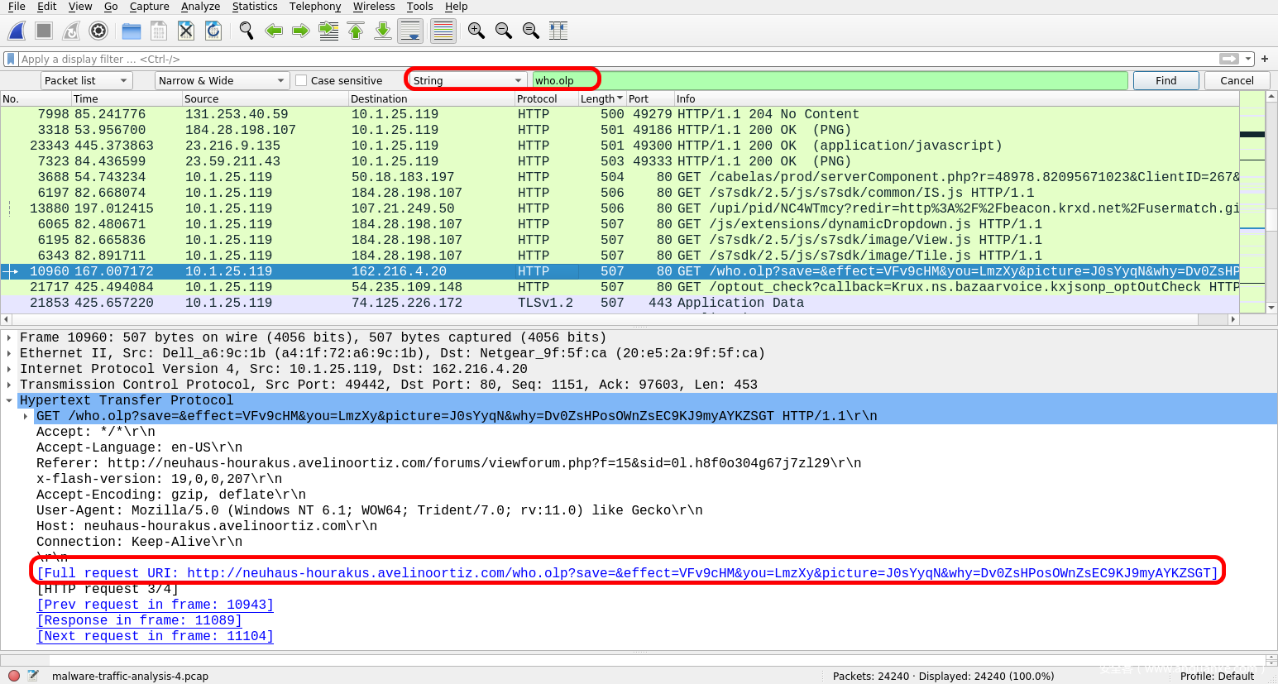
Task: Open the Packet list search scope dropdown
Action: 87,81
